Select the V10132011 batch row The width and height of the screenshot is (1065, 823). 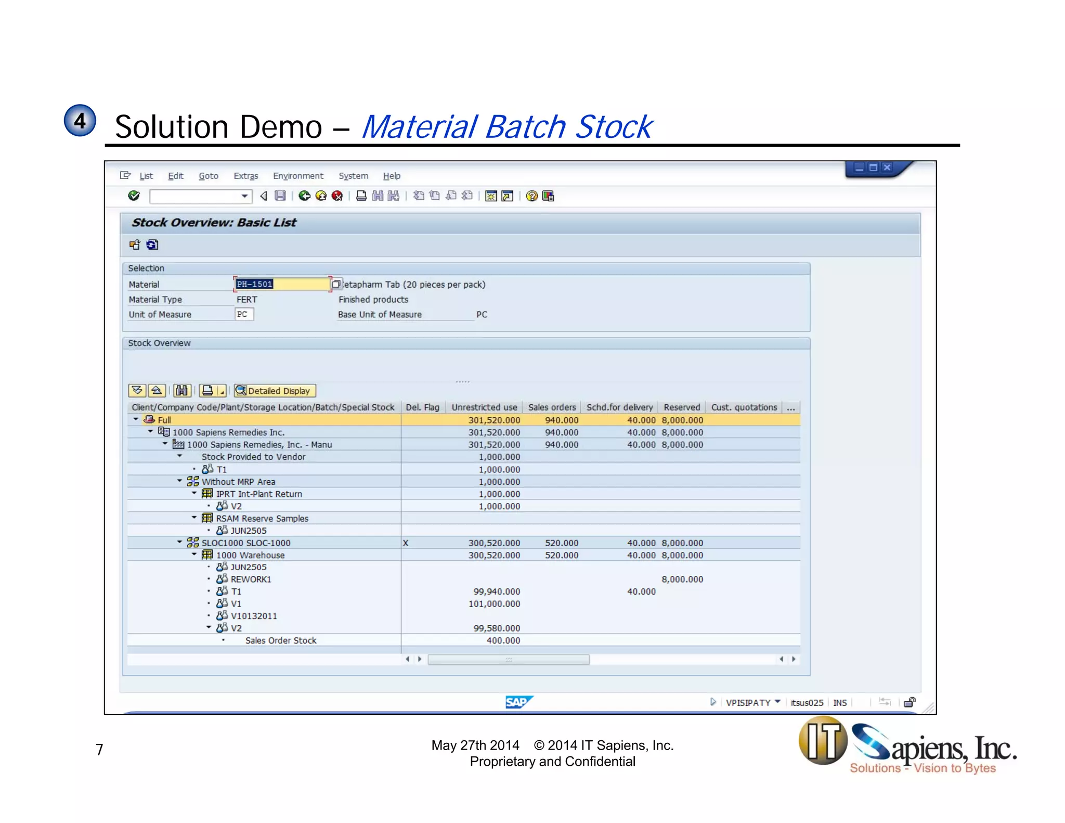point(464,616)
